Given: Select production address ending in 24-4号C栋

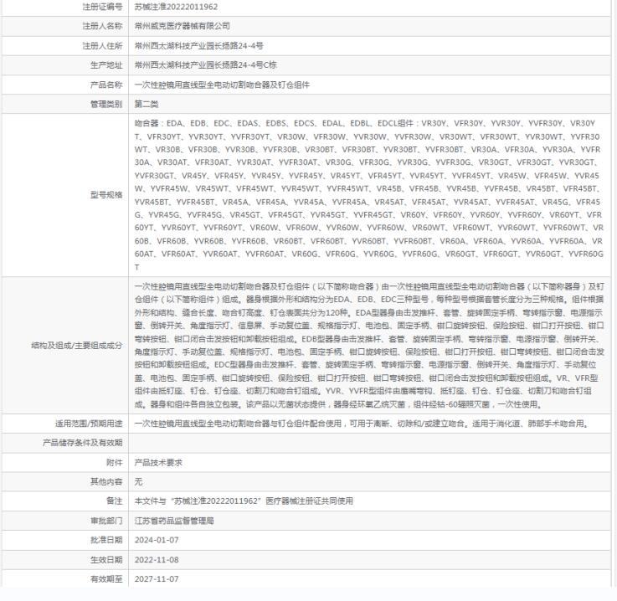Looking at the screenshot, I should tap(206, 65).
